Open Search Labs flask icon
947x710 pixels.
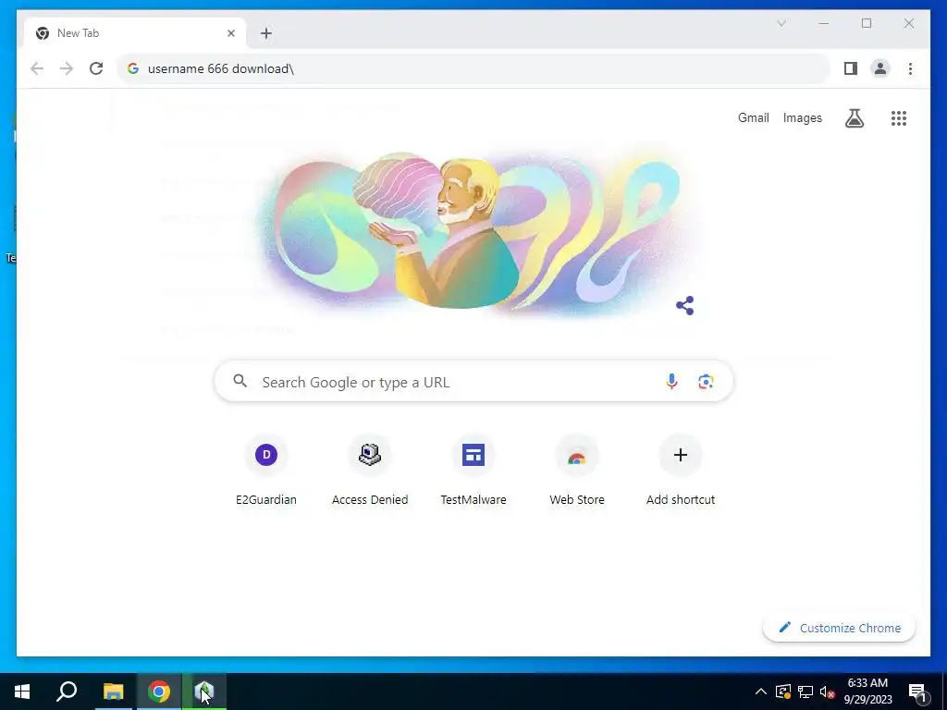[854, 118]
